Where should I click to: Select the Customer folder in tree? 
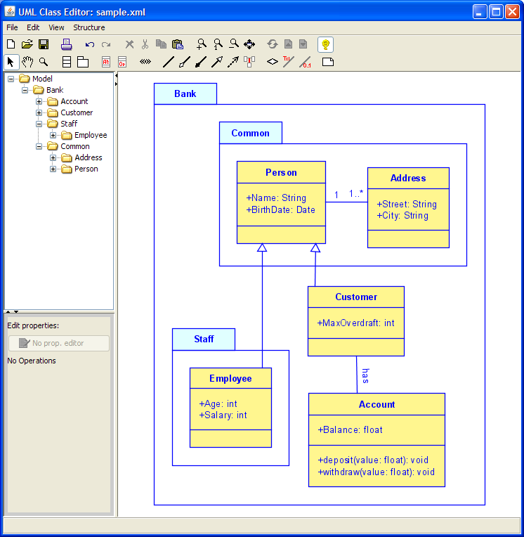76,112
